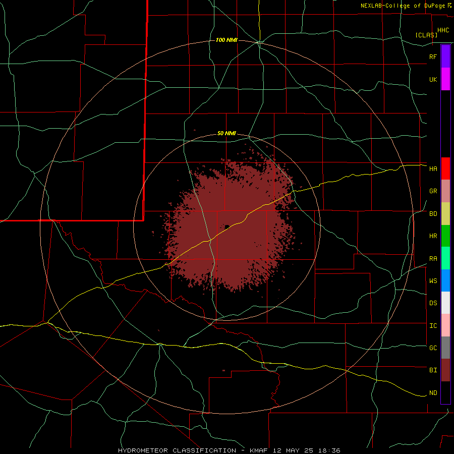The image size is (454, 454).
Task: Click the ND legend label
Action: (433, 393)
